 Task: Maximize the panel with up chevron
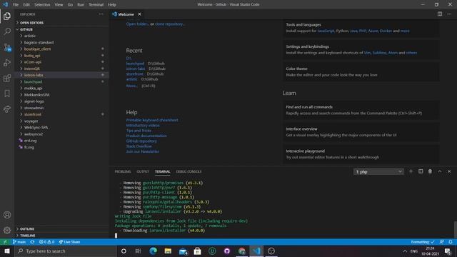click(x=440, y=171)
